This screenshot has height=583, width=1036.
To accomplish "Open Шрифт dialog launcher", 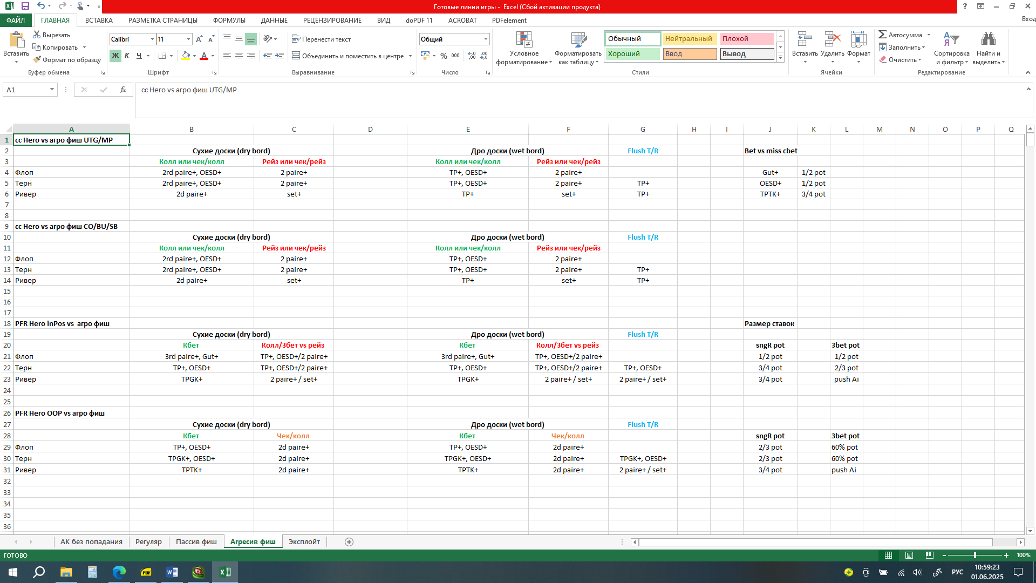I will 214,72.
